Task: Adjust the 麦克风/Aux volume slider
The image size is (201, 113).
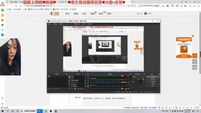Action: click(x=106, y=89)
